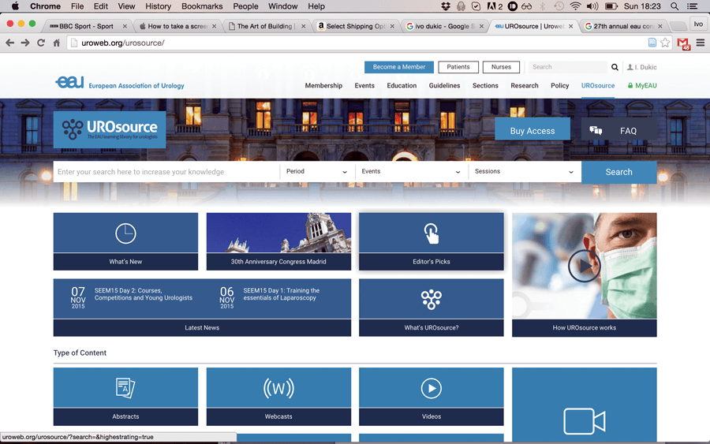Play the How UROsource works video
710x444 pixels.
click(x=584, y=267)
